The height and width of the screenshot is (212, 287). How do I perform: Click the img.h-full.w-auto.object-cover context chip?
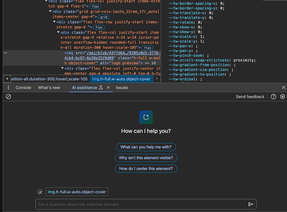(x=77, y=192)
